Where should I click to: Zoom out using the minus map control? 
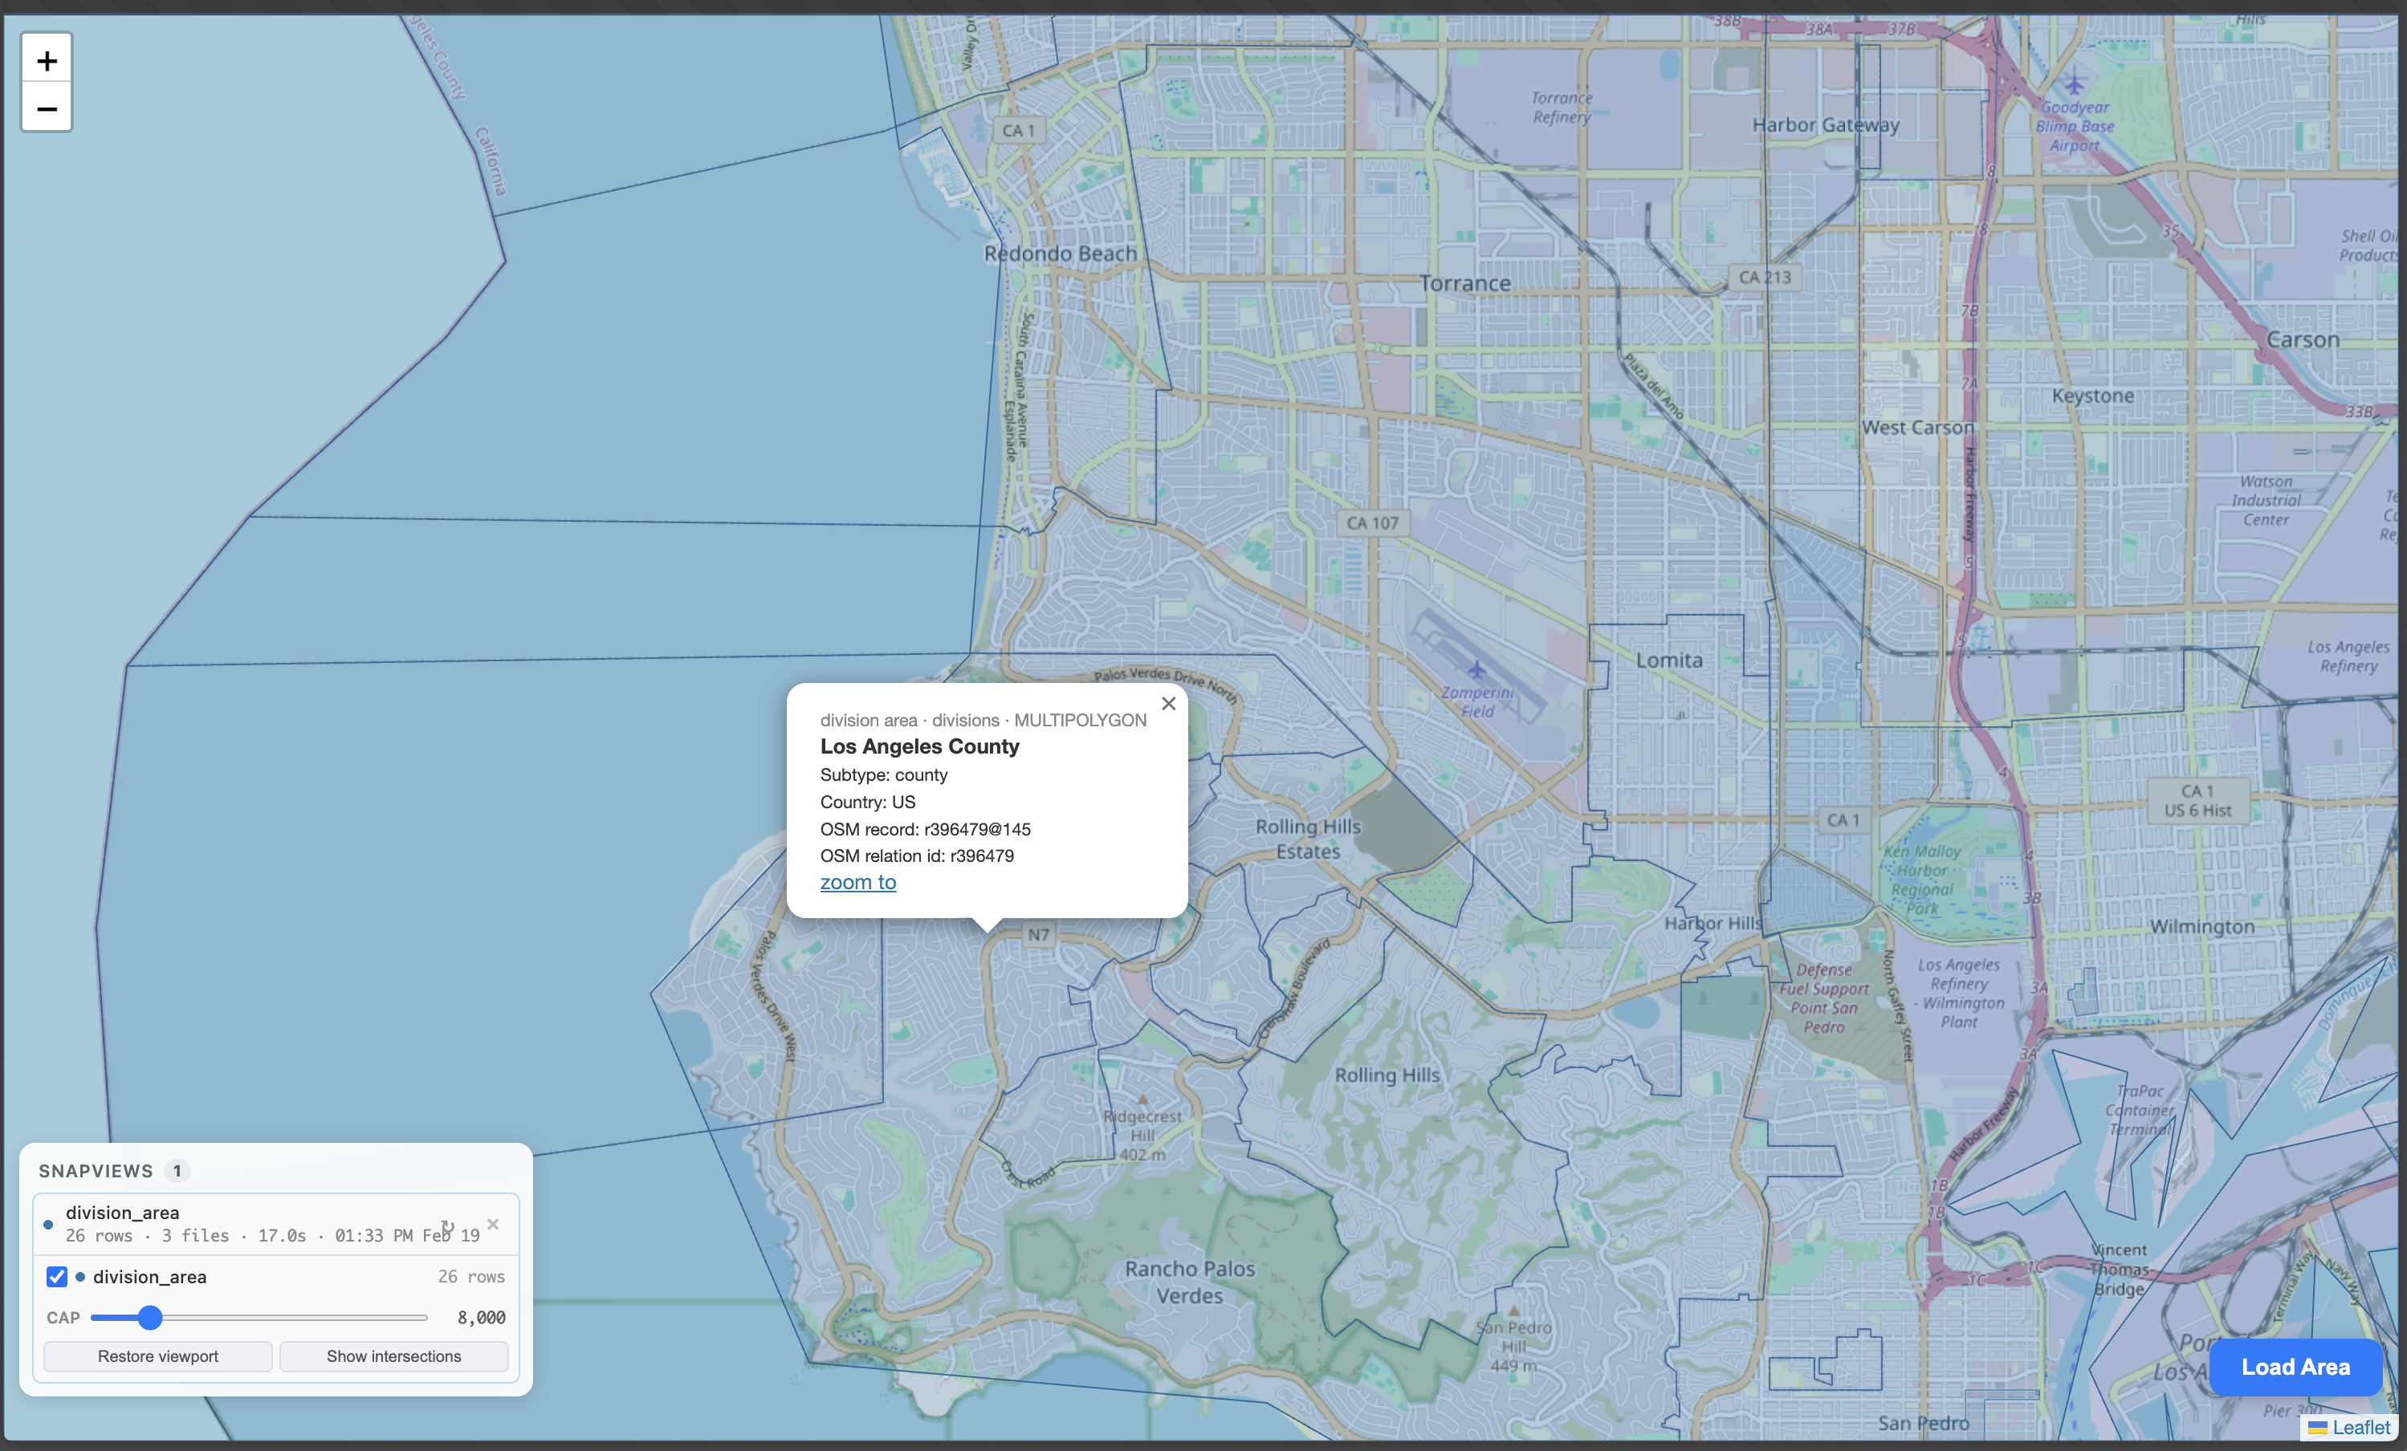[46, 108]
